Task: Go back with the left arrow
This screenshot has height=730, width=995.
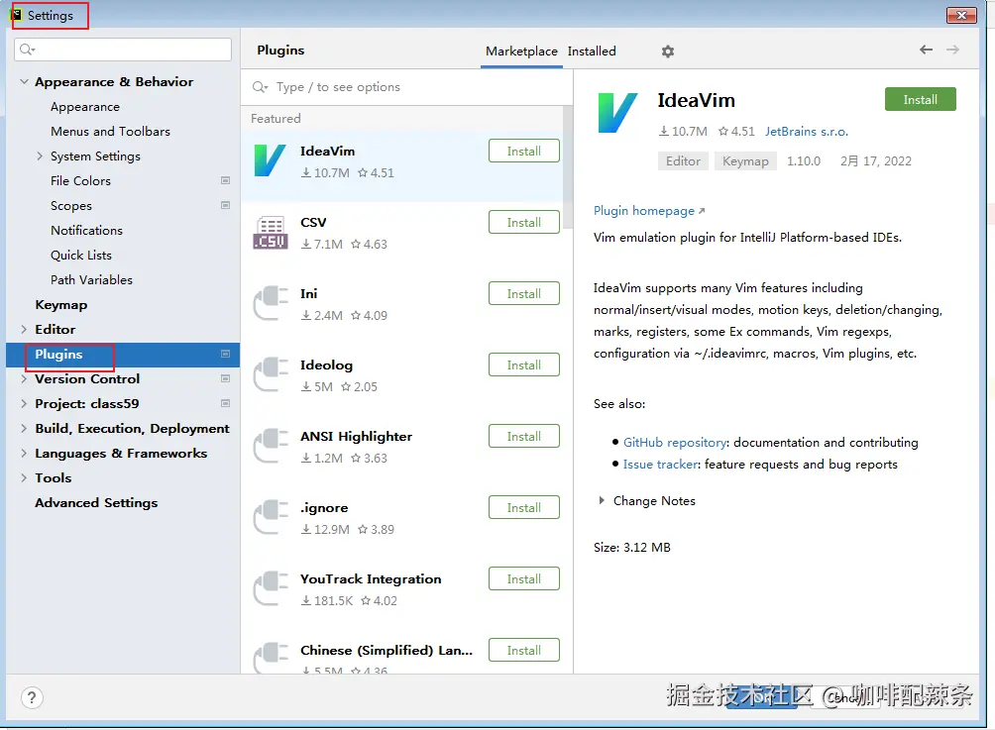Action: [x=926, y=50]
